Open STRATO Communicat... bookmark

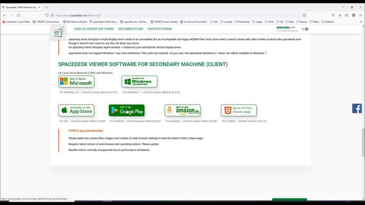pyautogui.click(x=47, y=22)
